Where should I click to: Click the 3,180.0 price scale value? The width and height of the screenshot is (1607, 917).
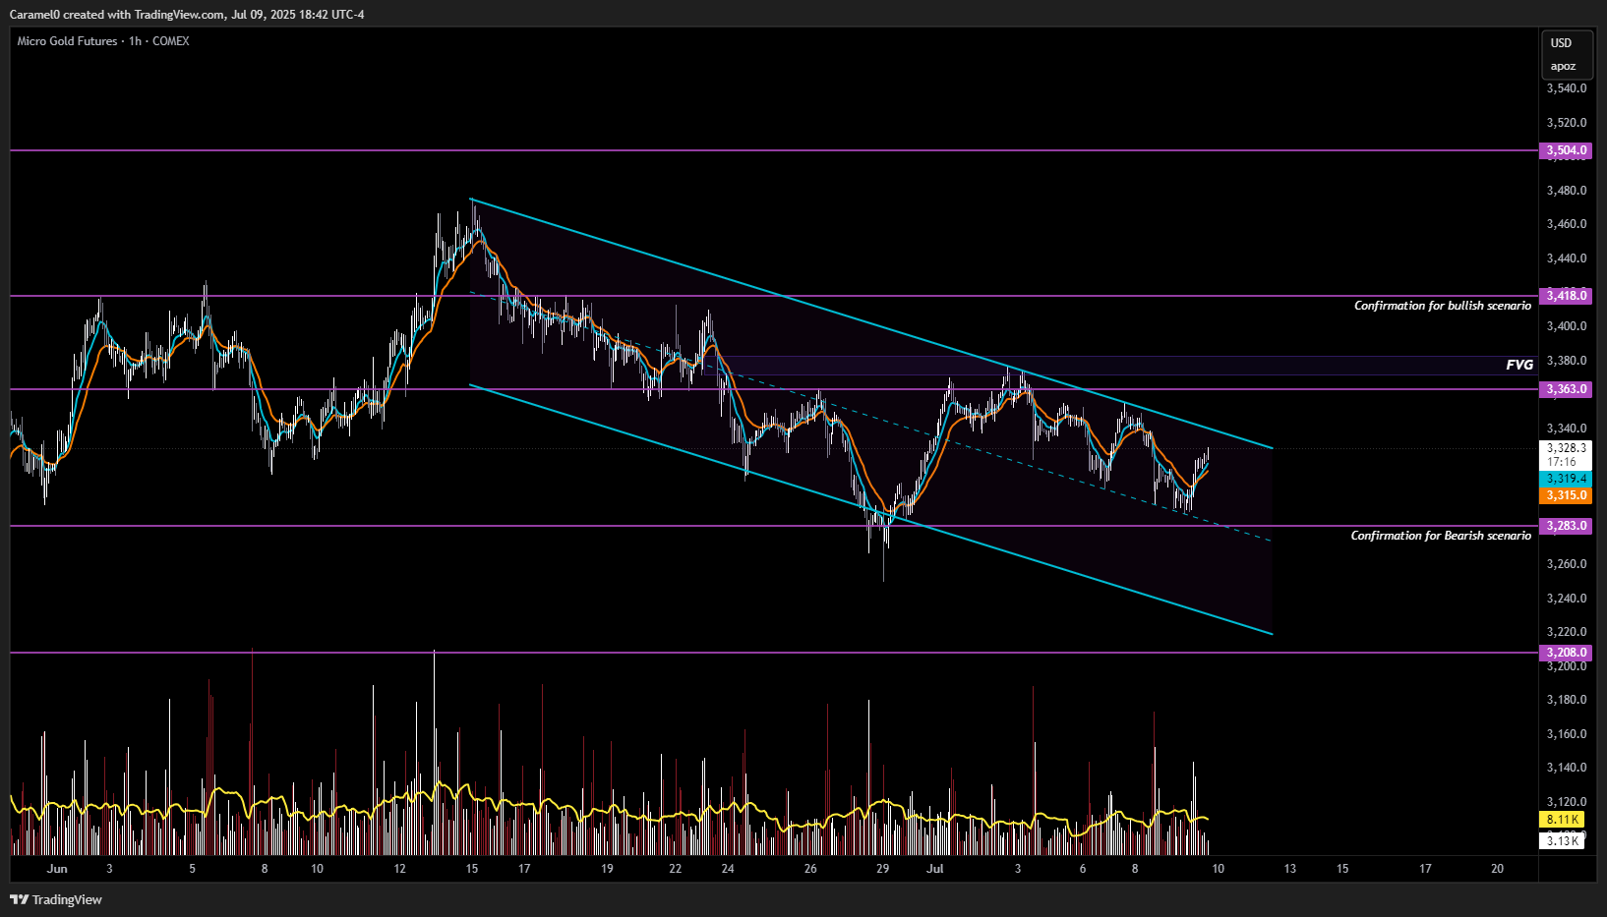1567,700
